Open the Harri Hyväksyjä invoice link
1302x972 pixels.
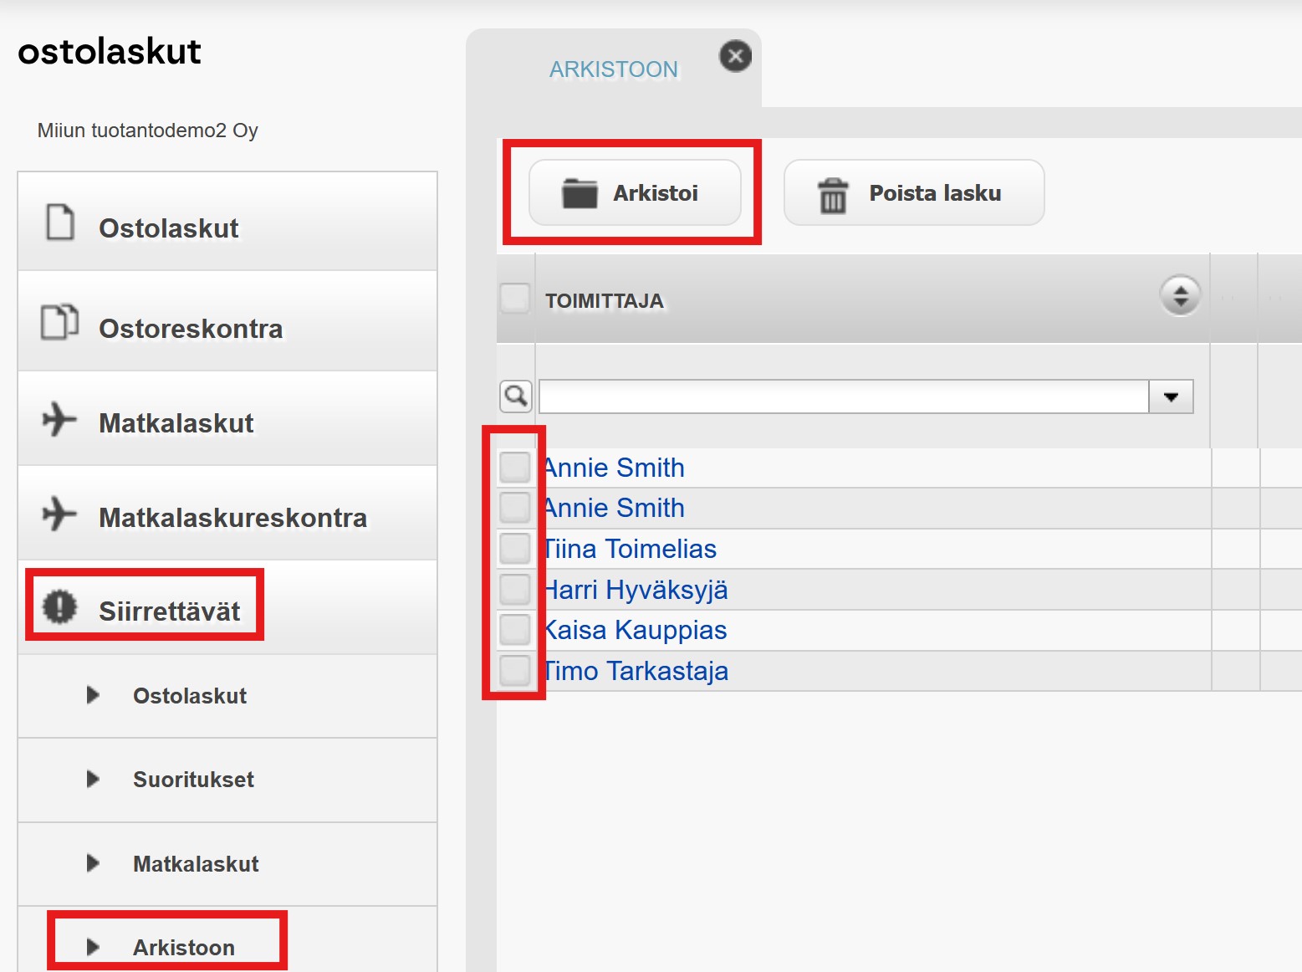pyautogui.click(x=636, y=590)
